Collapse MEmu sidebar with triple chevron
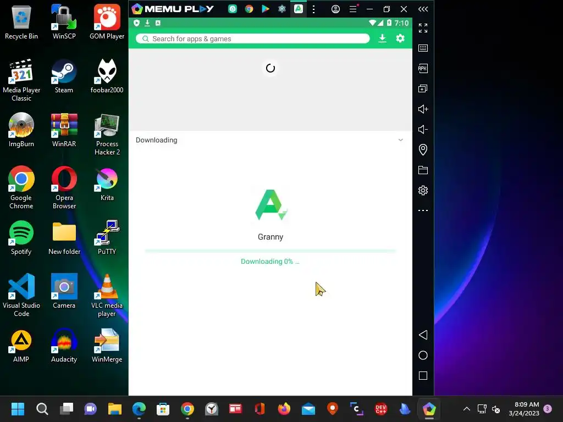The width and height of the screenshot is (563, 422). point(423,9)
